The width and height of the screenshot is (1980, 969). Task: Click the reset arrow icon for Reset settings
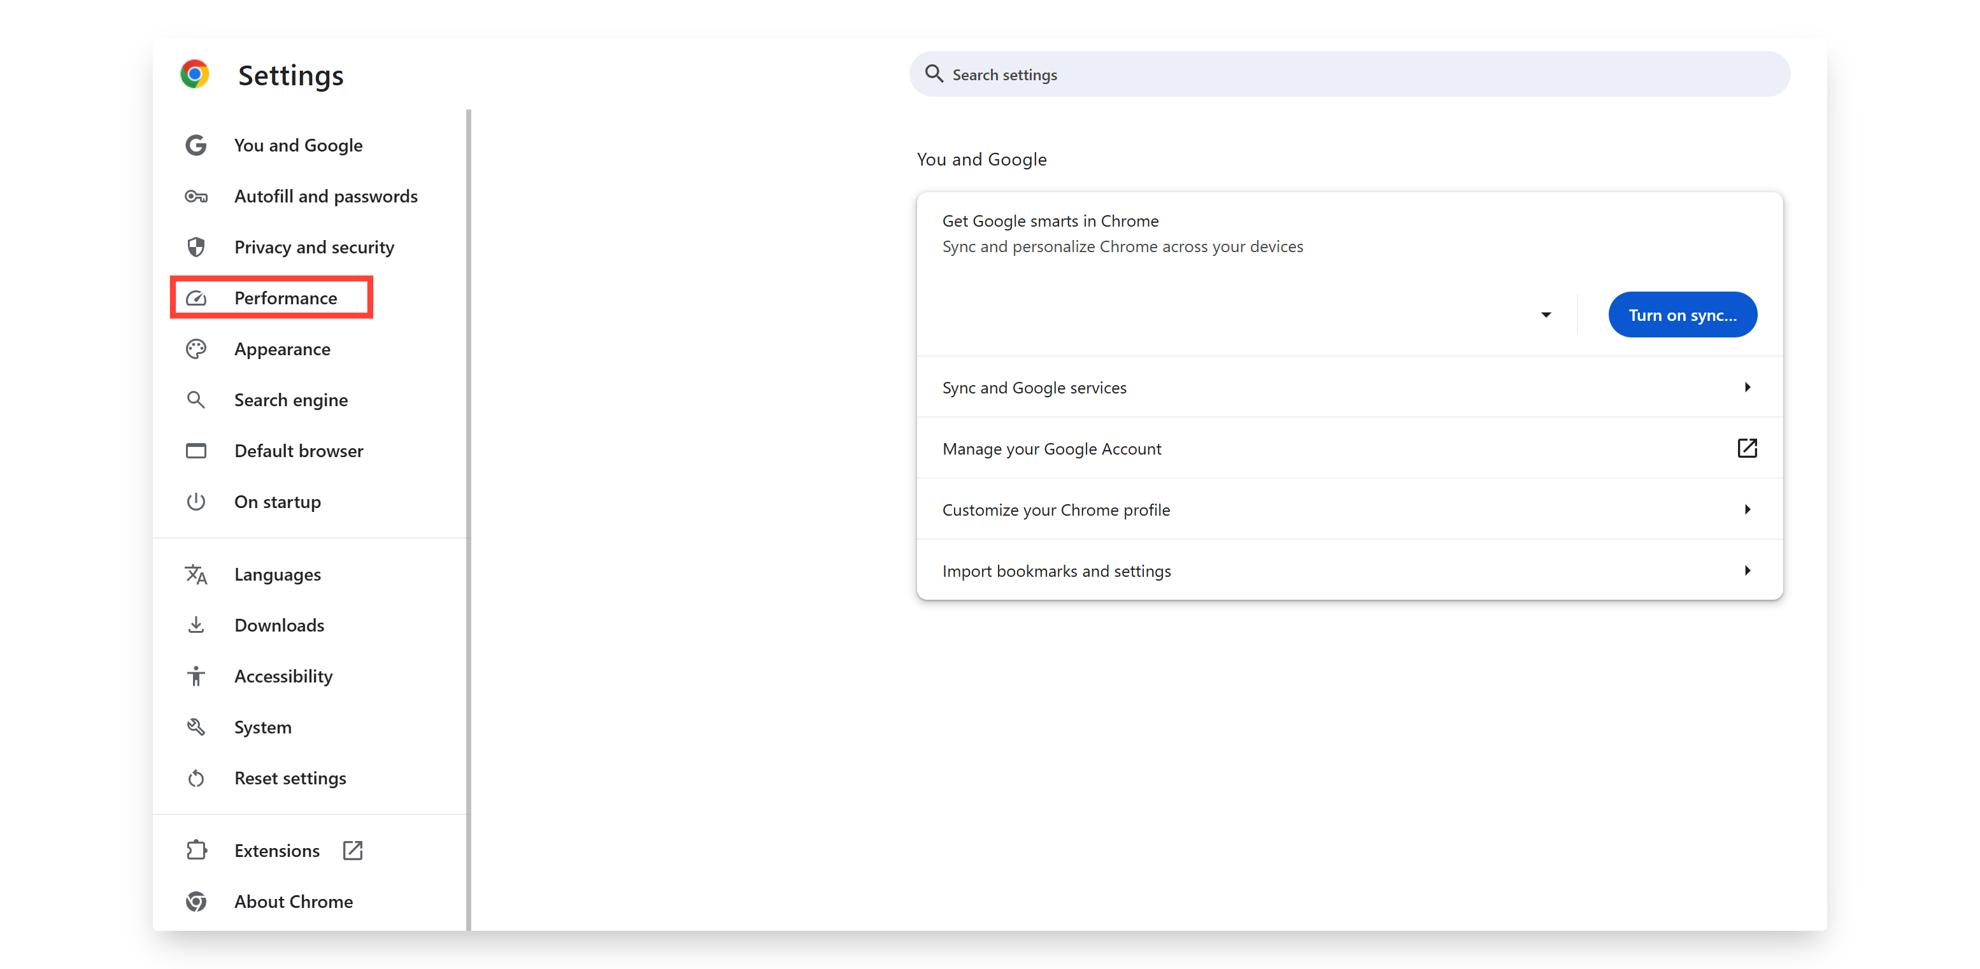(196, 779)
